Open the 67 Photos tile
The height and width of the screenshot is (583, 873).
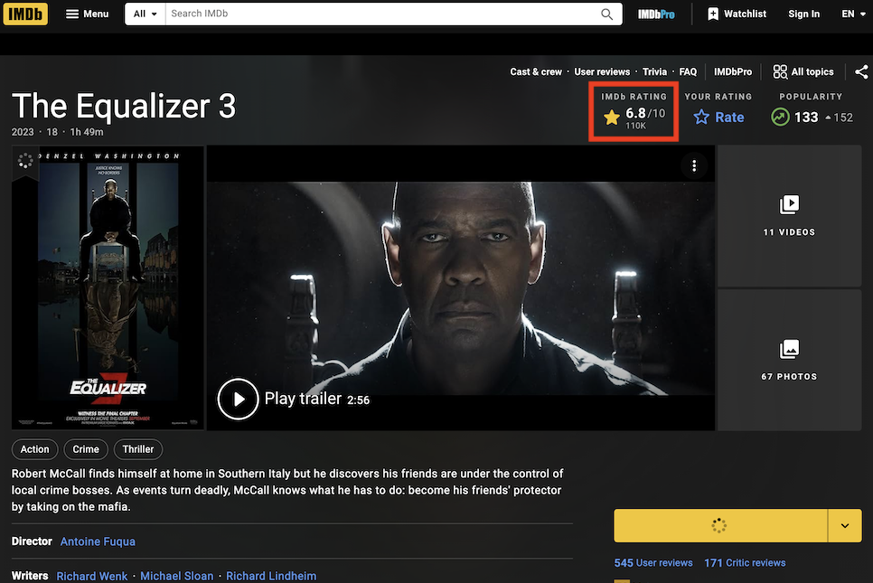[789, 360]
